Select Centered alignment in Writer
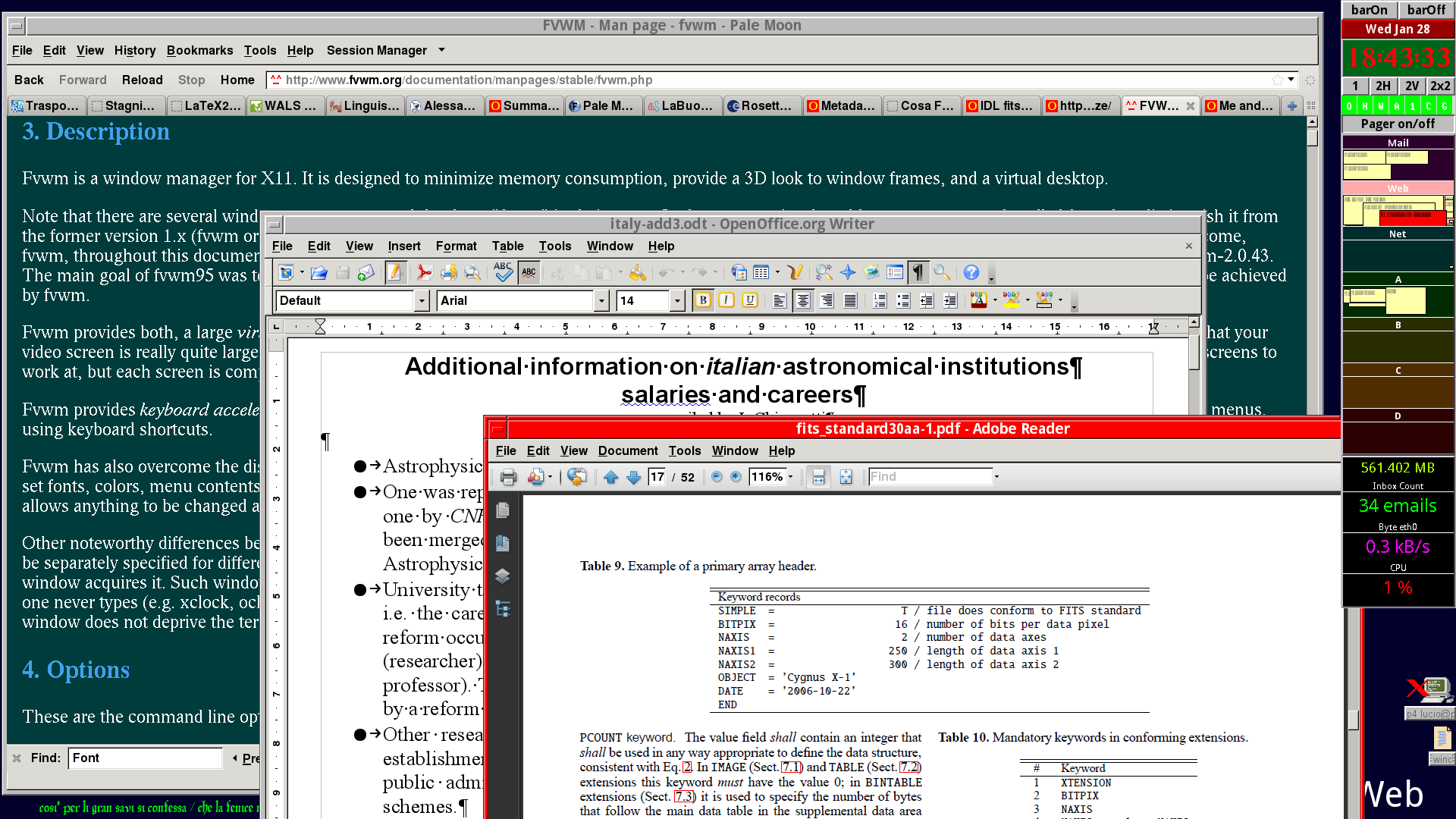 click(803, 301)
